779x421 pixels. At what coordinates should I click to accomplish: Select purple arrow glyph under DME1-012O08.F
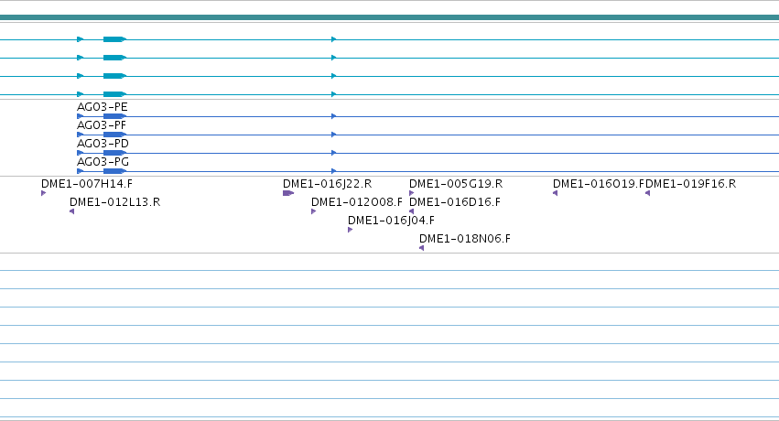click(x=313, y=211)
